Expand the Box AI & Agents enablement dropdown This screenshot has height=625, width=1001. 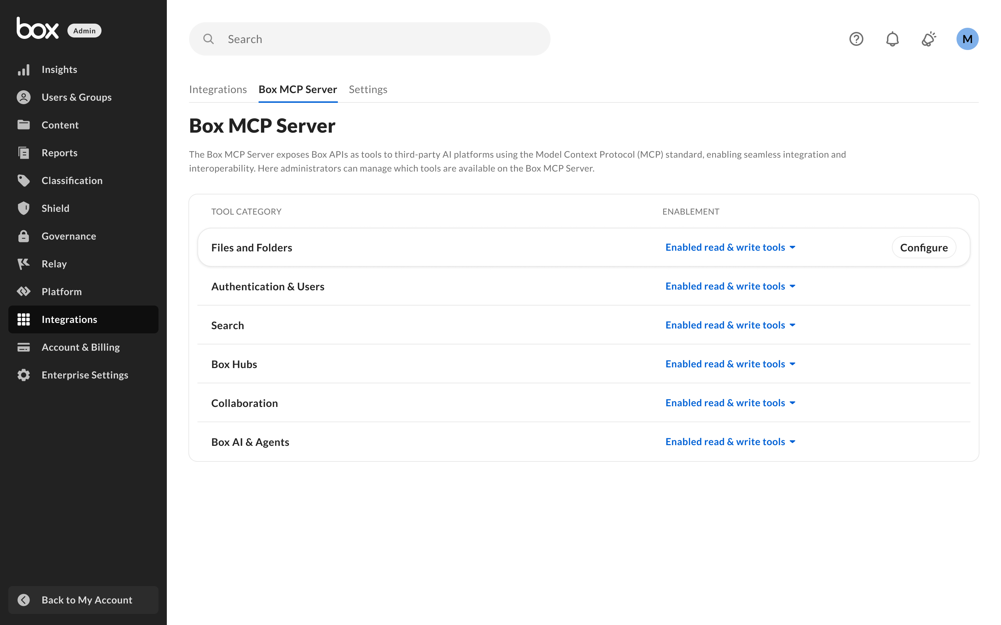coord(730,441)
